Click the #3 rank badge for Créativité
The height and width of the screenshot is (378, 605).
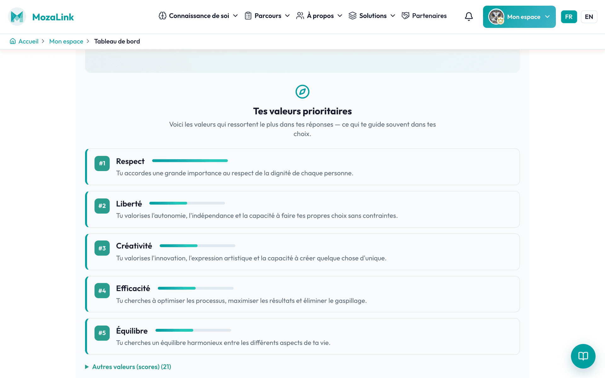click(102, 248)
